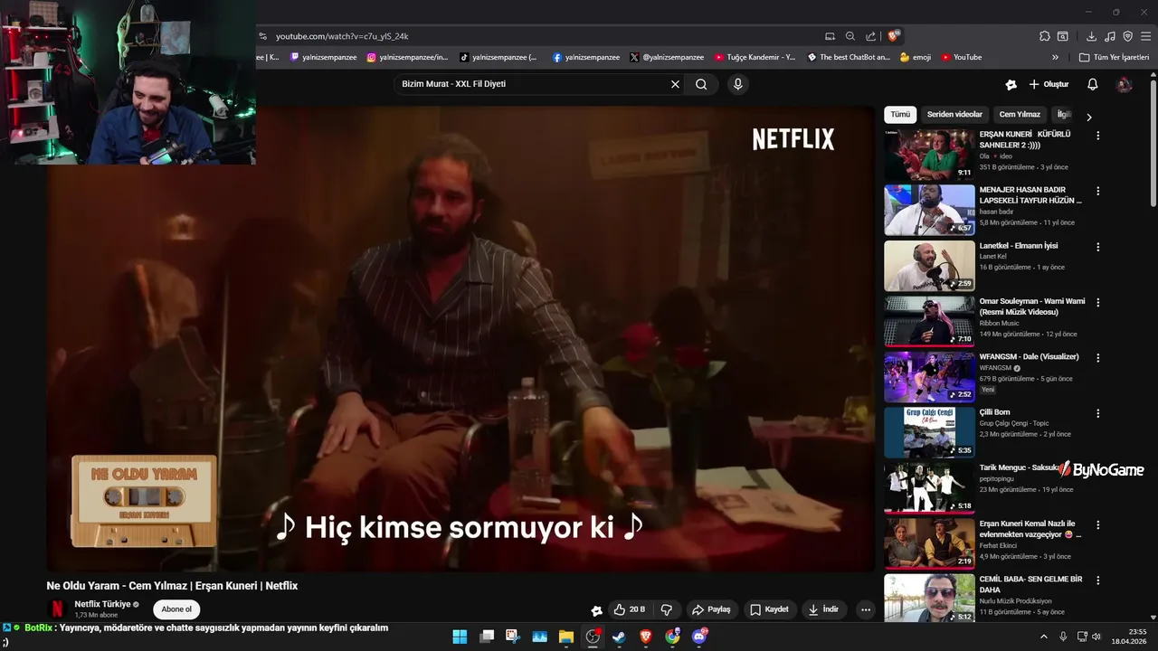The image size is (1158, 651).
Task: Open CEMİL BABA - SEN GELME BİR DAHA video
Action: click(x=929, y=599)
